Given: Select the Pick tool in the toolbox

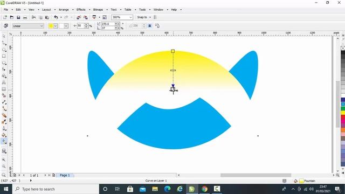Looking at the screenshot, I should tap(4, 36).
